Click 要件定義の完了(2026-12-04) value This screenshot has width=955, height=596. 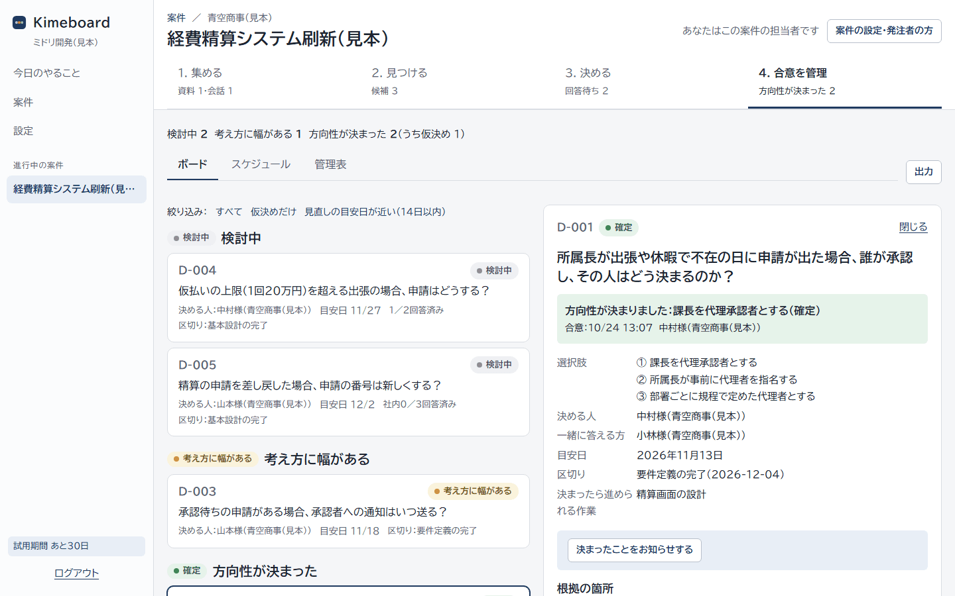711,475
